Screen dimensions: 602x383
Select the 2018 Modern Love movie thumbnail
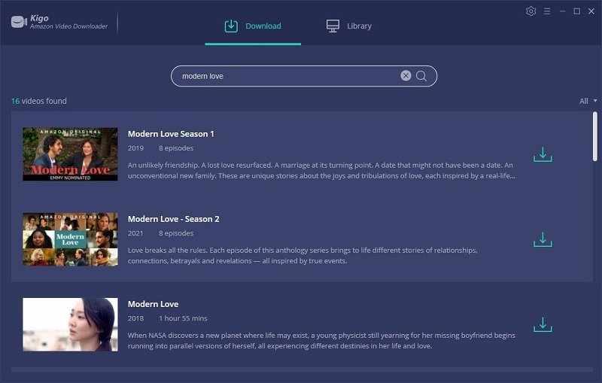pos(70,324)
